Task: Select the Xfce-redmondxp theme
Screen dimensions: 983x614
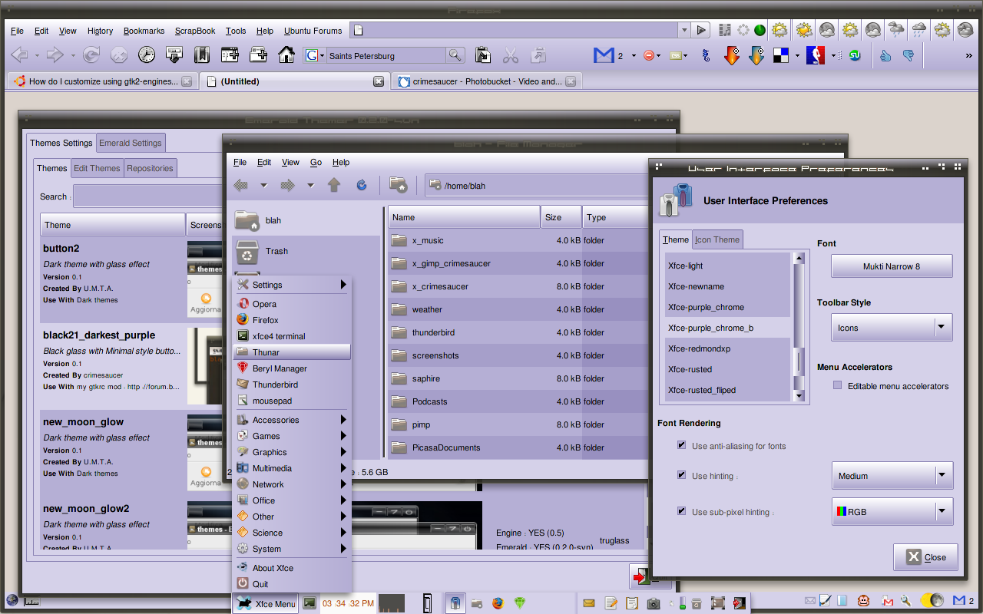Action: (x=727, y=348)
